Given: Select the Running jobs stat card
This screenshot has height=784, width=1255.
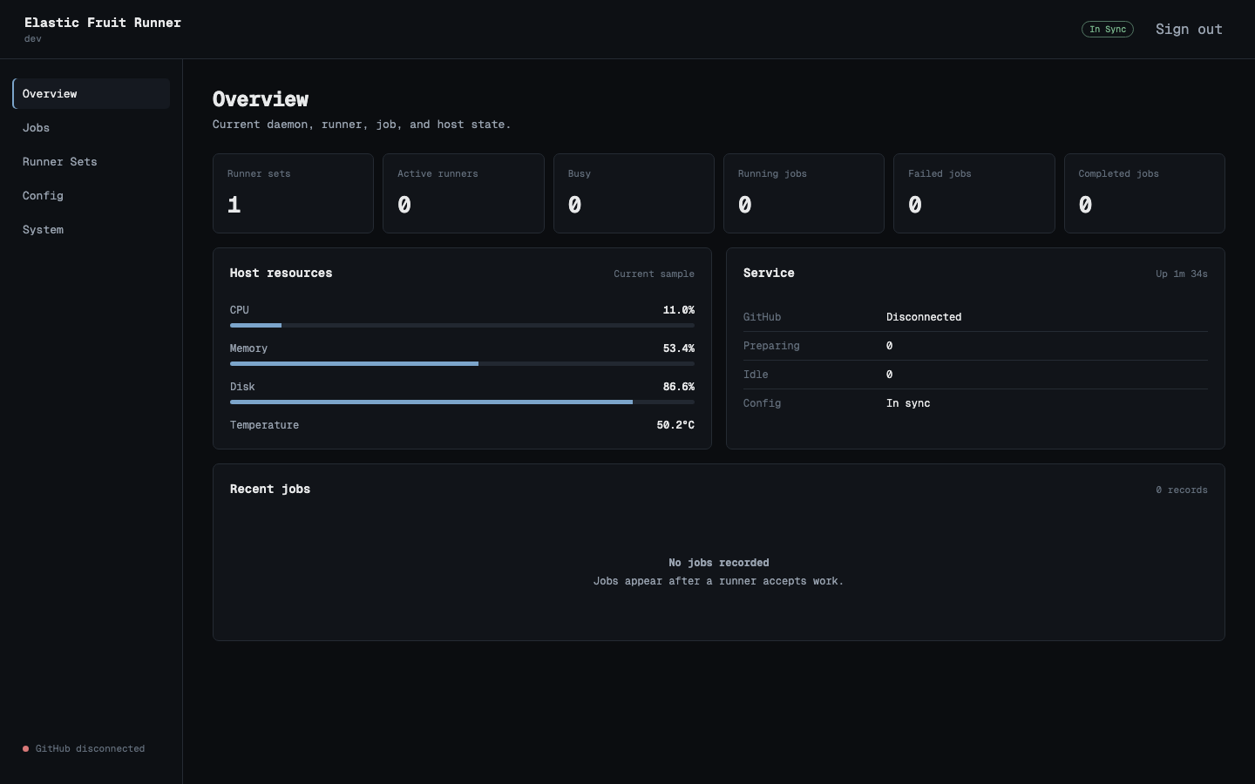Looking at the screenshot, I should (x=804, y=193).
